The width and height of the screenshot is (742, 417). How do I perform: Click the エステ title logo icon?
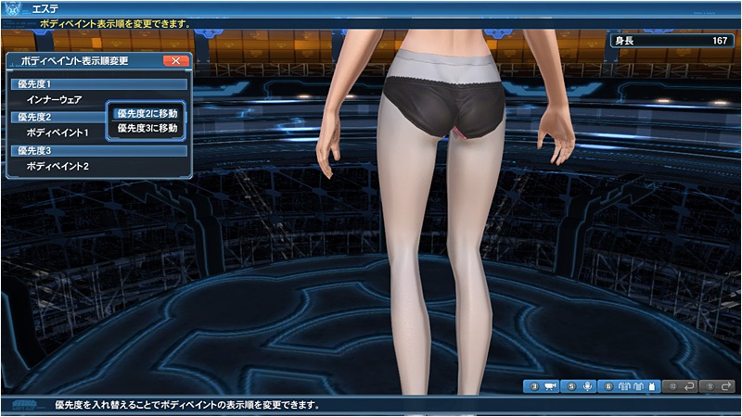[13, 8]
